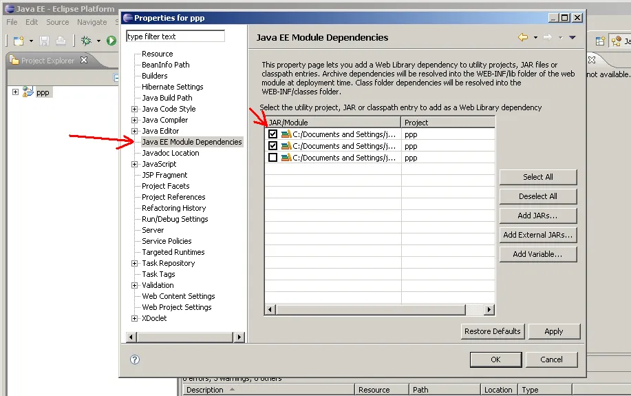Click the Add JARs... button
The height and width of the screenshot is (396, 631).
[x=538, y=216]
